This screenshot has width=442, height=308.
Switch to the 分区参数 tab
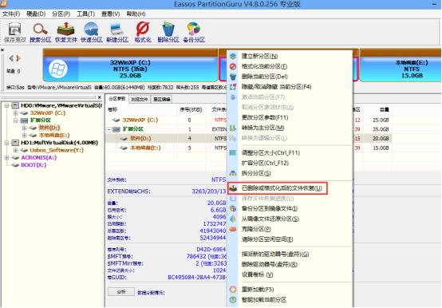point(117,99)
